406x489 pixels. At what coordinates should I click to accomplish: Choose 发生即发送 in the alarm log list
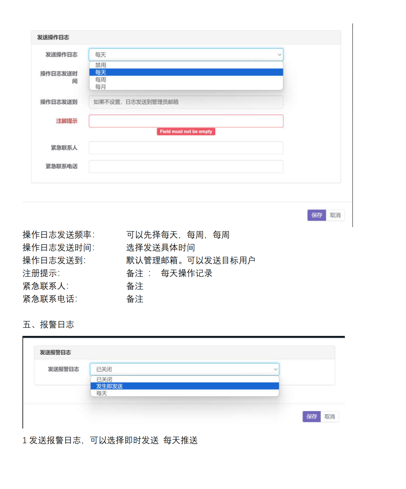(185, 386)
